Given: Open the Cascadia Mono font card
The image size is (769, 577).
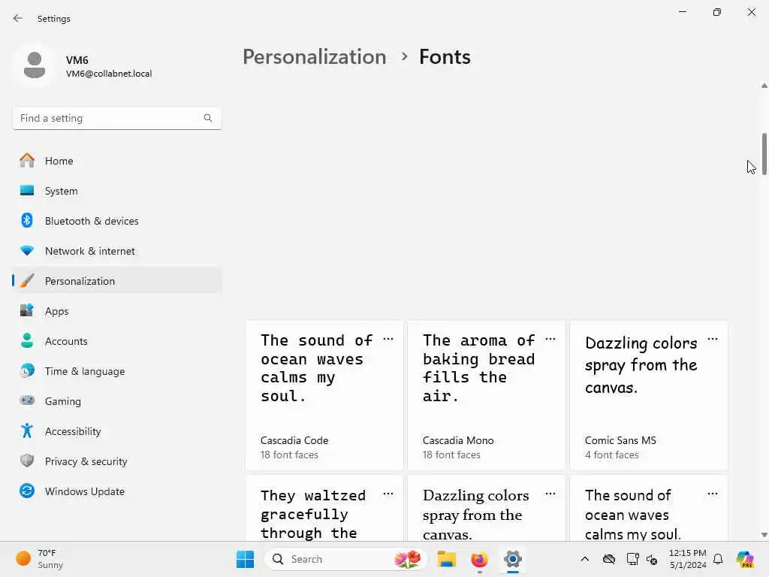Looking at the screenshot, I should tap(487, 395).
